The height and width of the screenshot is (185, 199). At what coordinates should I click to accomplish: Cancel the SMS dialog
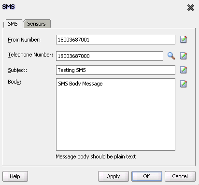coord(180,176)
